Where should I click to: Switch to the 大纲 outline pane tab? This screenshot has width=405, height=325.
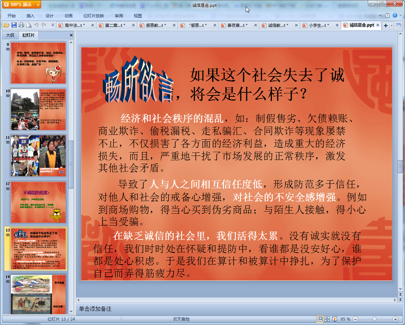coord(10,35)
